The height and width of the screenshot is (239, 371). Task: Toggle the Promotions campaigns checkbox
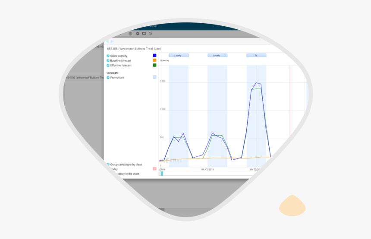108,78
